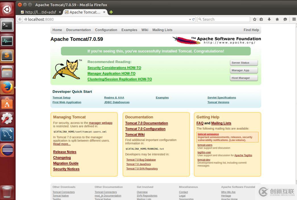Launch Eclipse from the Ubuntu dock
The height and width of the screenshot is (200, 297).
[x=7, y=150]
